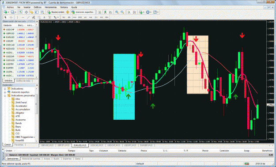Screen dimensions: 276x167
Task: Switch chart to candlesticks icon
Action: [105, 12]
